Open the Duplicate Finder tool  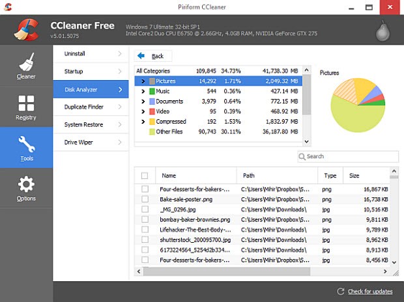pos(91,107)
